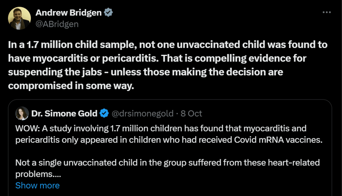
Task: Open Dr. Simone Gold's small avatar
Action: point(22,113)
